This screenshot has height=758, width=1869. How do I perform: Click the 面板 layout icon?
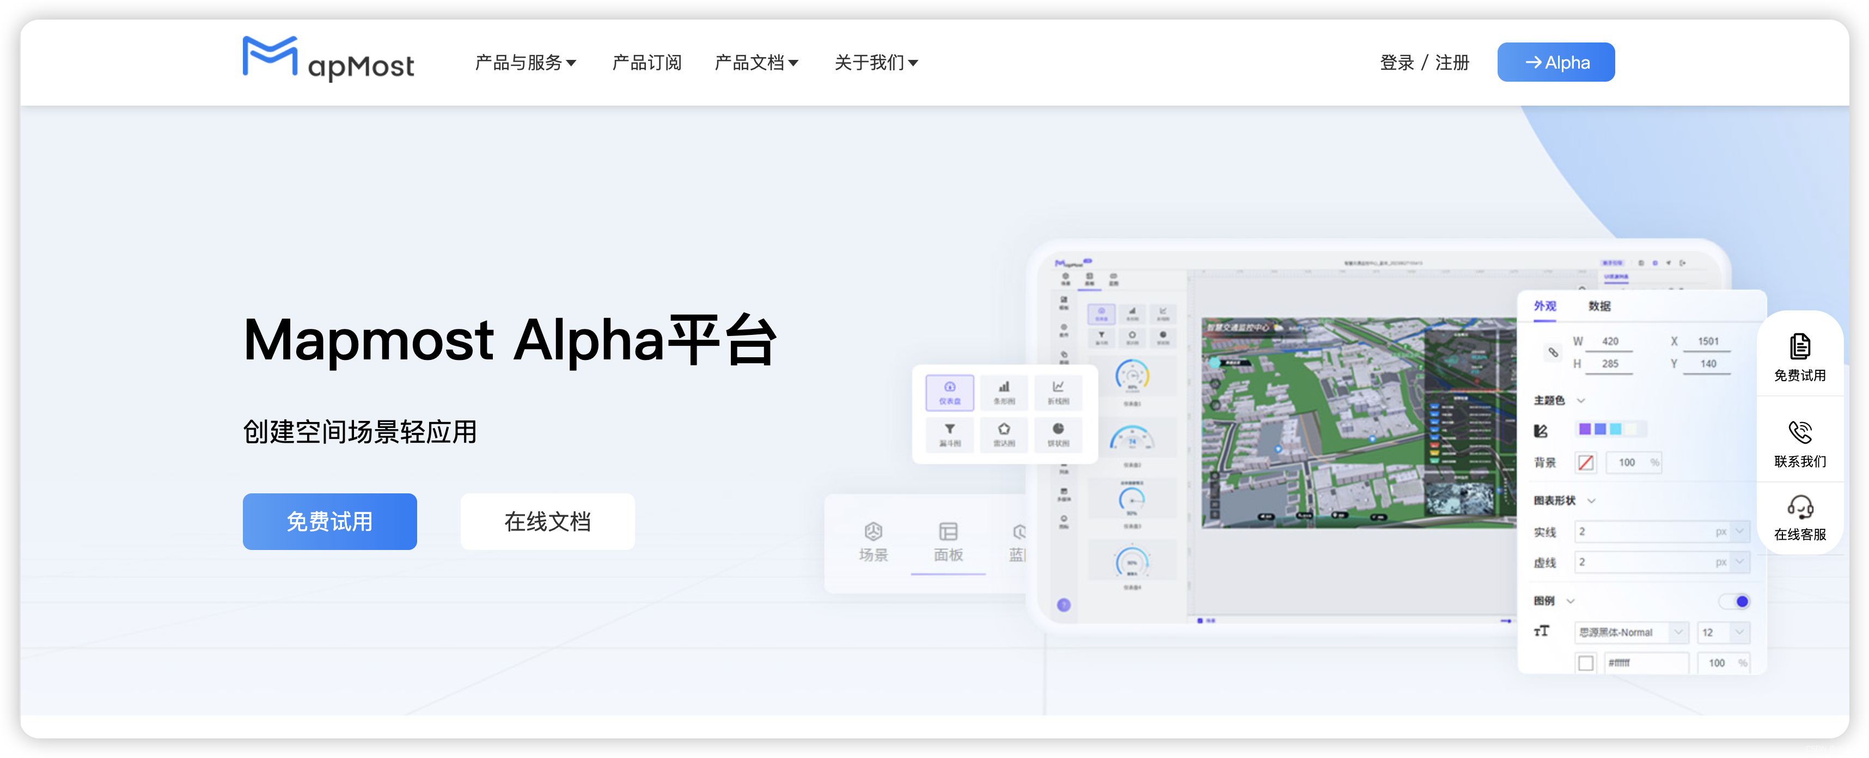tap(948, 533)
